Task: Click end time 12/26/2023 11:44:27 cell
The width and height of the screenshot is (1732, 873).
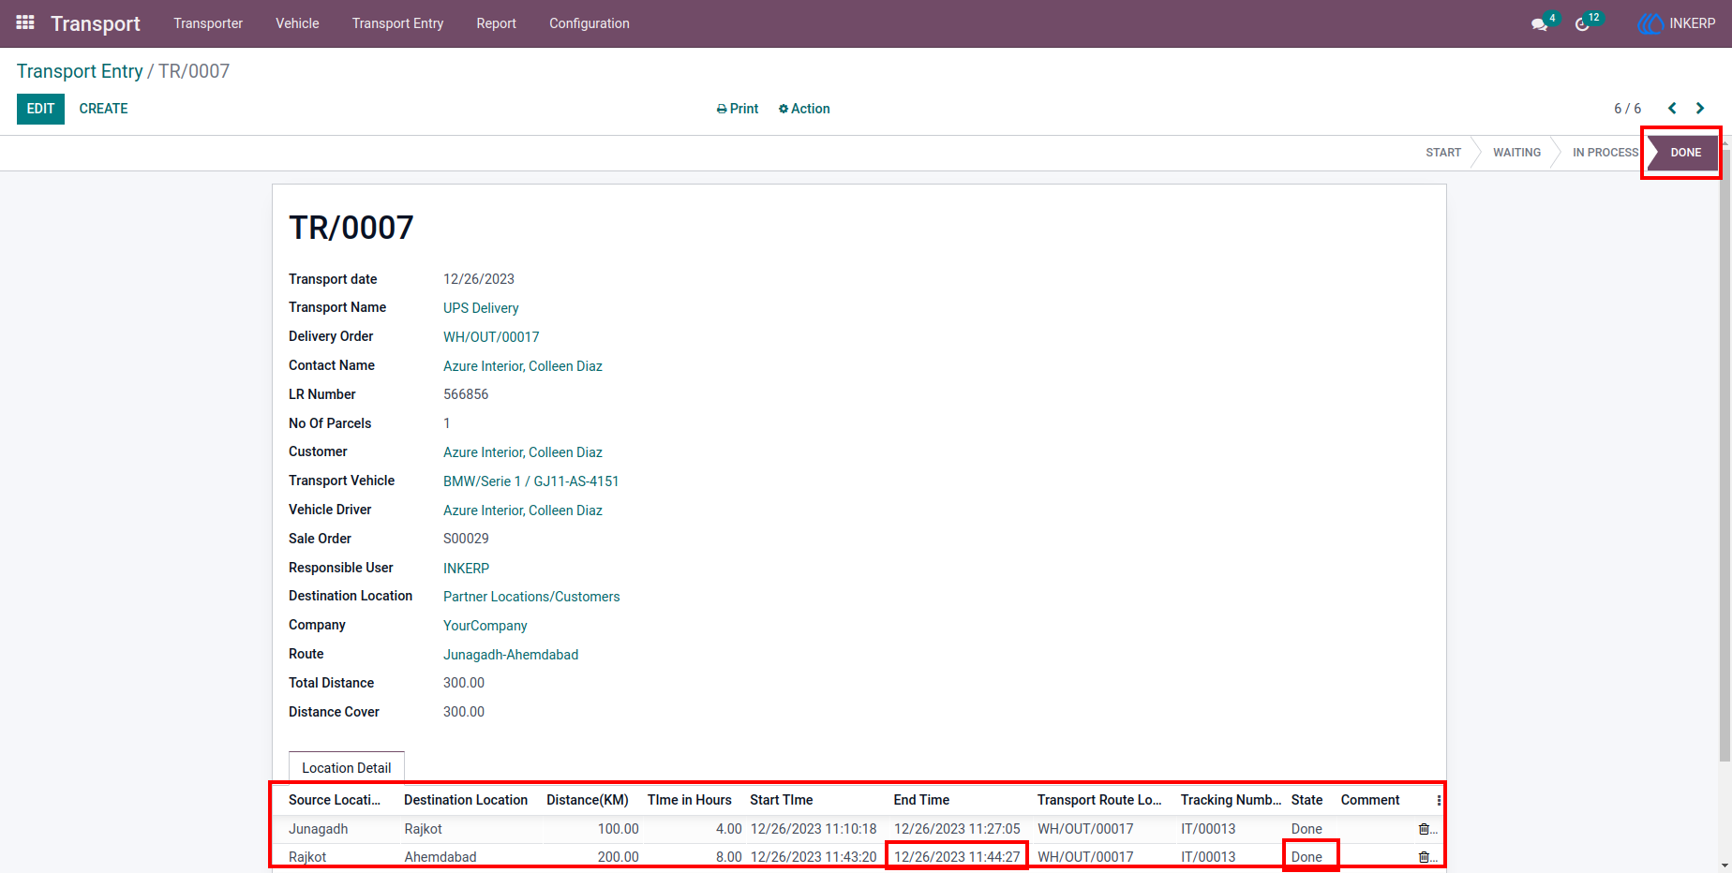Action: click(x=957, y=857)
